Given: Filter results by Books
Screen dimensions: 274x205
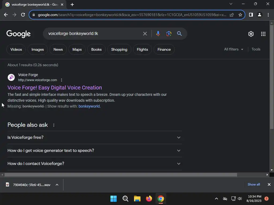Looking at the screenshot, I should coord(96,49).
